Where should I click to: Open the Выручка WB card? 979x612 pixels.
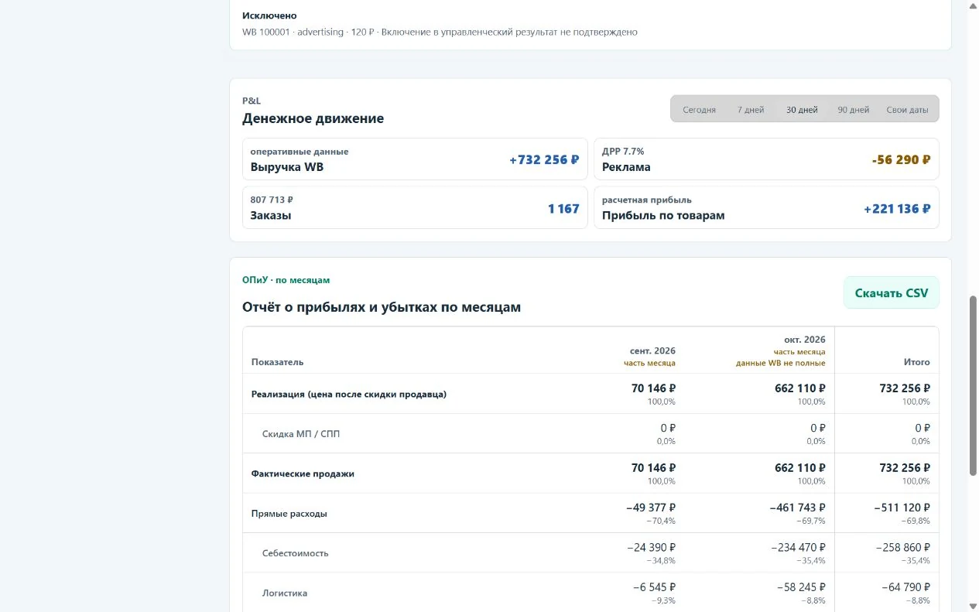tap(415, 159)
